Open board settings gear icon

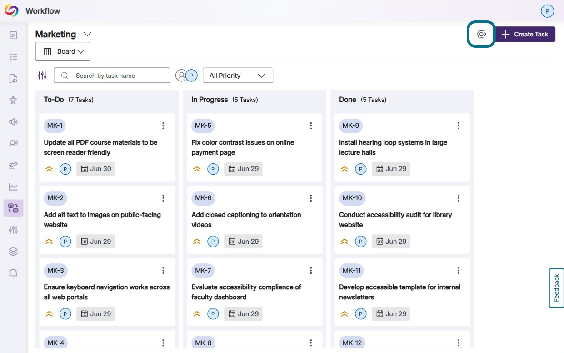[x=481, y=34]
